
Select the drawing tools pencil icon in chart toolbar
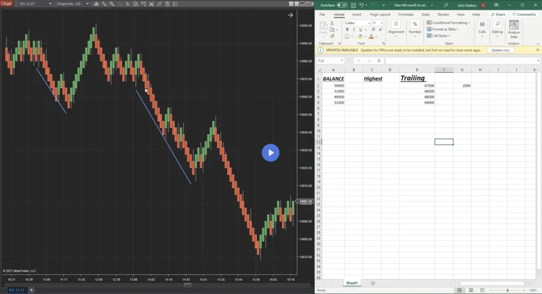tap(104, 4)
